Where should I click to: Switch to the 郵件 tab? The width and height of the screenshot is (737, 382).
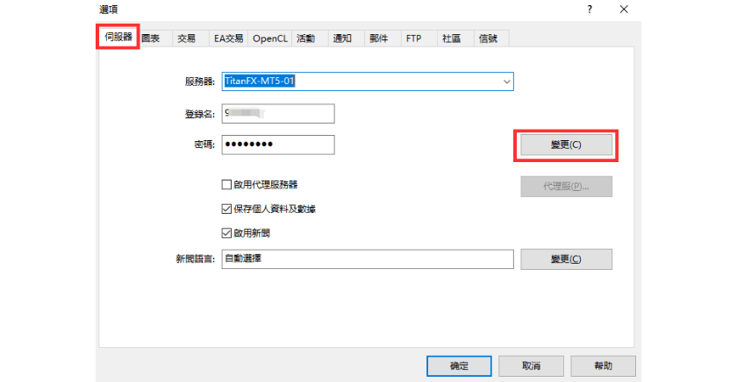[x=378, y=39]
